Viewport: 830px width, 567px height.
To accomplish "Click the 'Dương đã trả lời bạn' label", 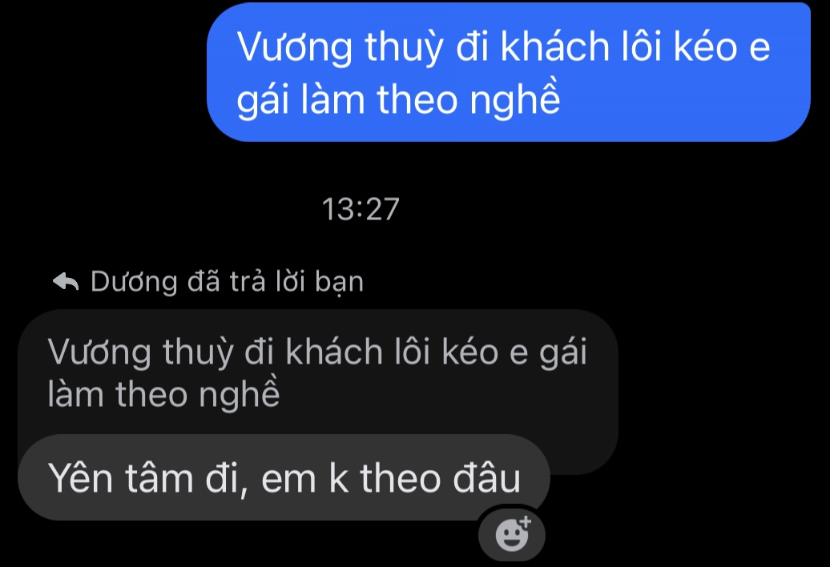I will [227, 281].
